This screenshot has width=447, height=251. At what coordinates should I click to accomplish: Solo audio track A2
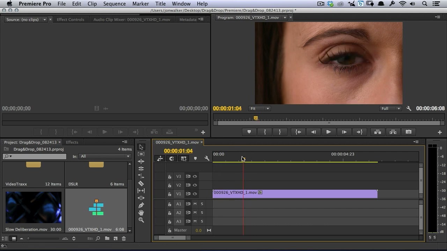[202, 213]
